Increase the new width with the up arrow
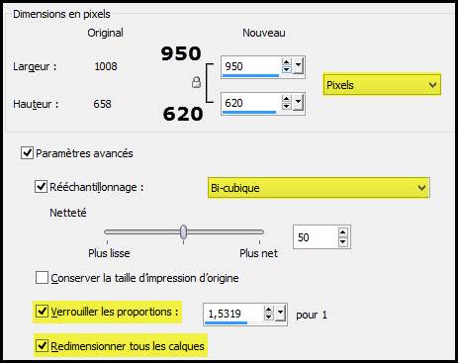The image size is (458, 363). coord(286,62)
